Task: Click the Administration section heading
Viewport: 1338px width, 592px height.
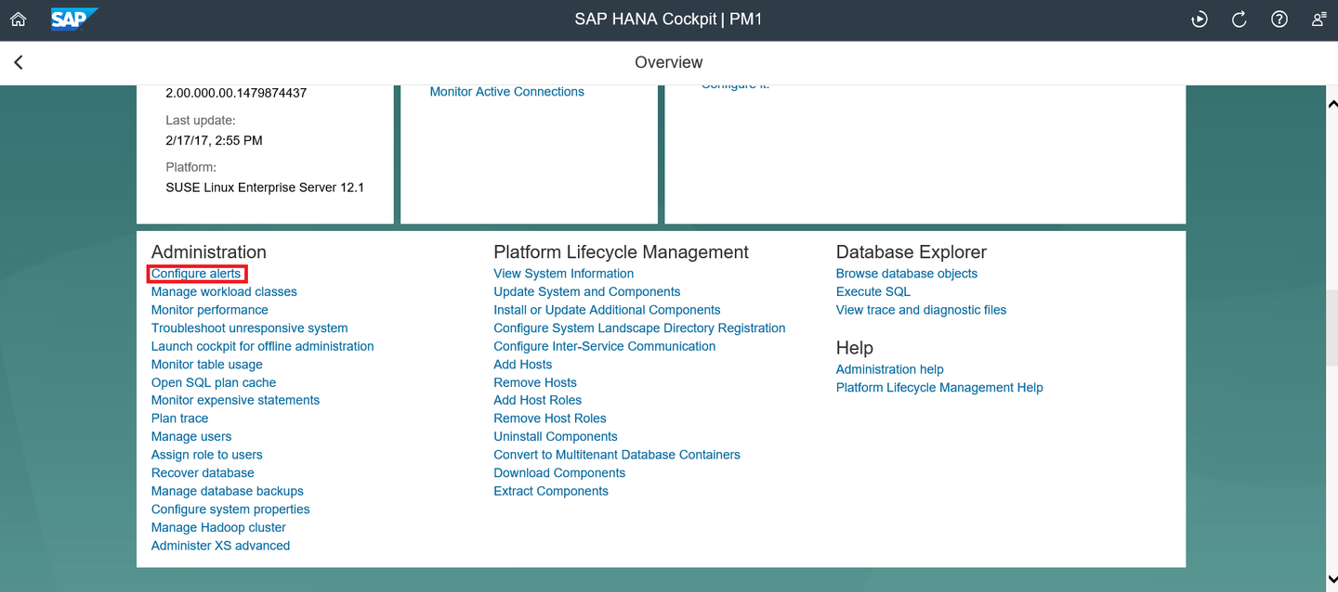Action: click(x=209, y=252)
